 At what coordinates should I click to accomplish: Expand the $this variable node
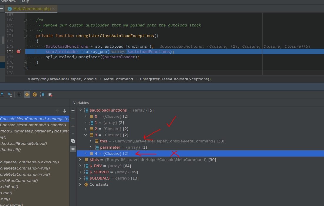(x=80, y=160)
